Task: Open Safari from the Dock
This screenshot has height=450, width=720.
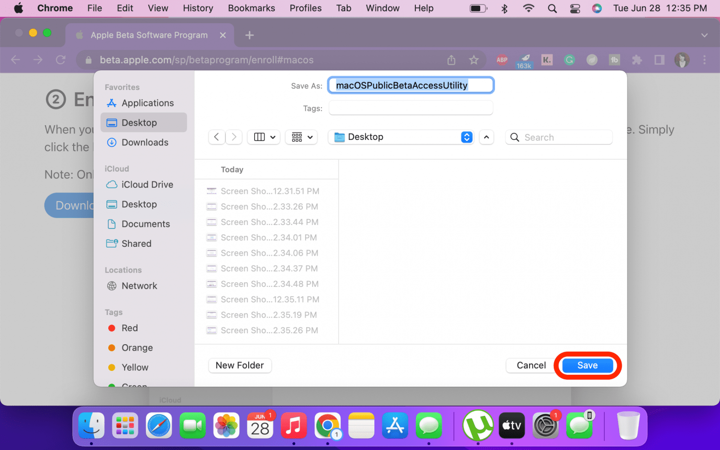Action: (159, 425)
